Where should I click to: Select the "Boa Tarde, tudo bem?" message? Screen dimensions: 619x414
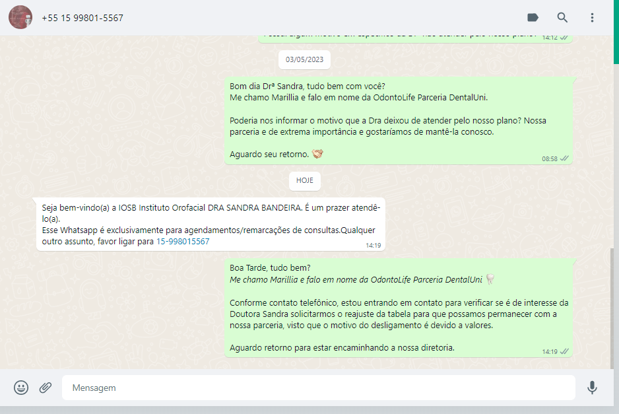[399, 307]
